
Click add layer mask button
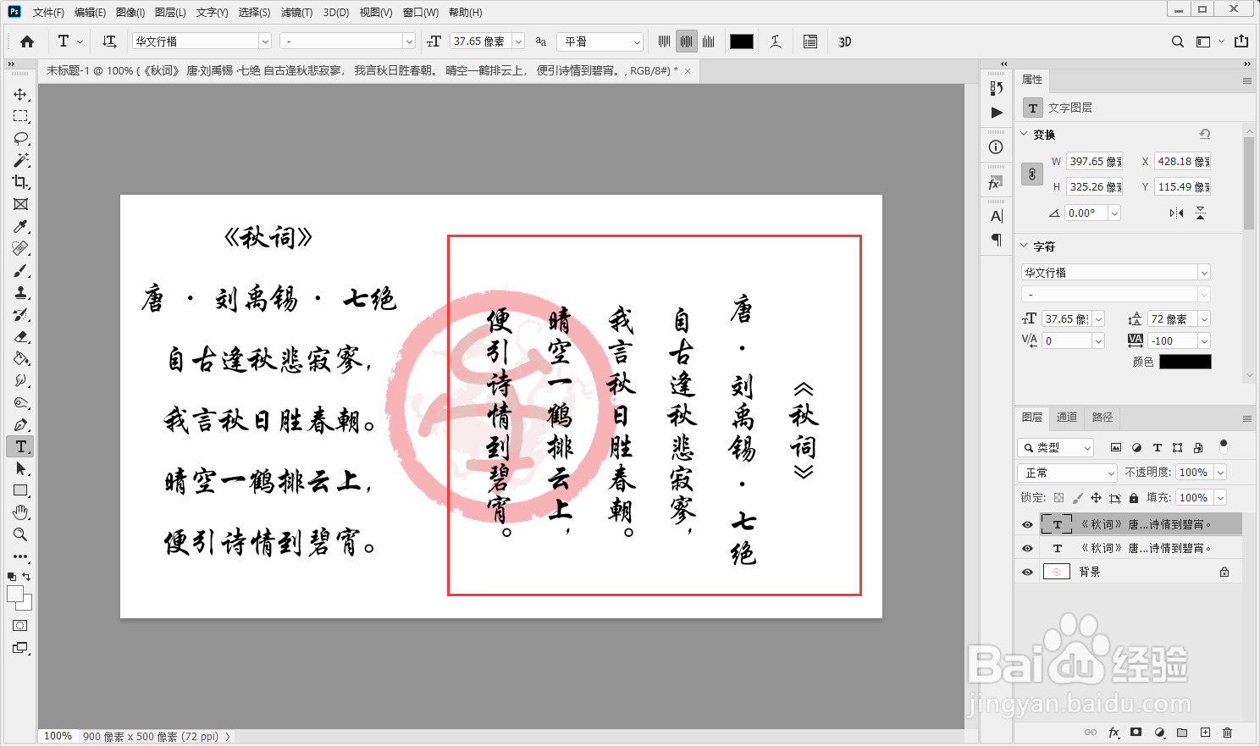(x=1136, y=733)
